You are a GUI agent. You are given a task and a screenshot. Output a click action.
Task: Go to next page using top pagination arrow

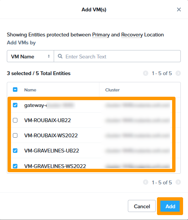tap(178, 73)
